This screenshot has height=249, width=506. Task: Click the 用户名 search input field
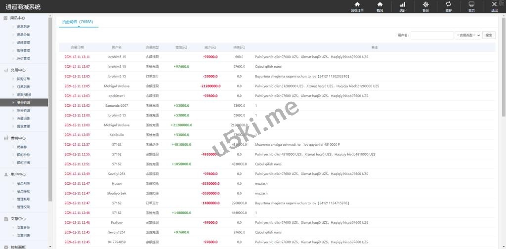[x=432, y=35]
